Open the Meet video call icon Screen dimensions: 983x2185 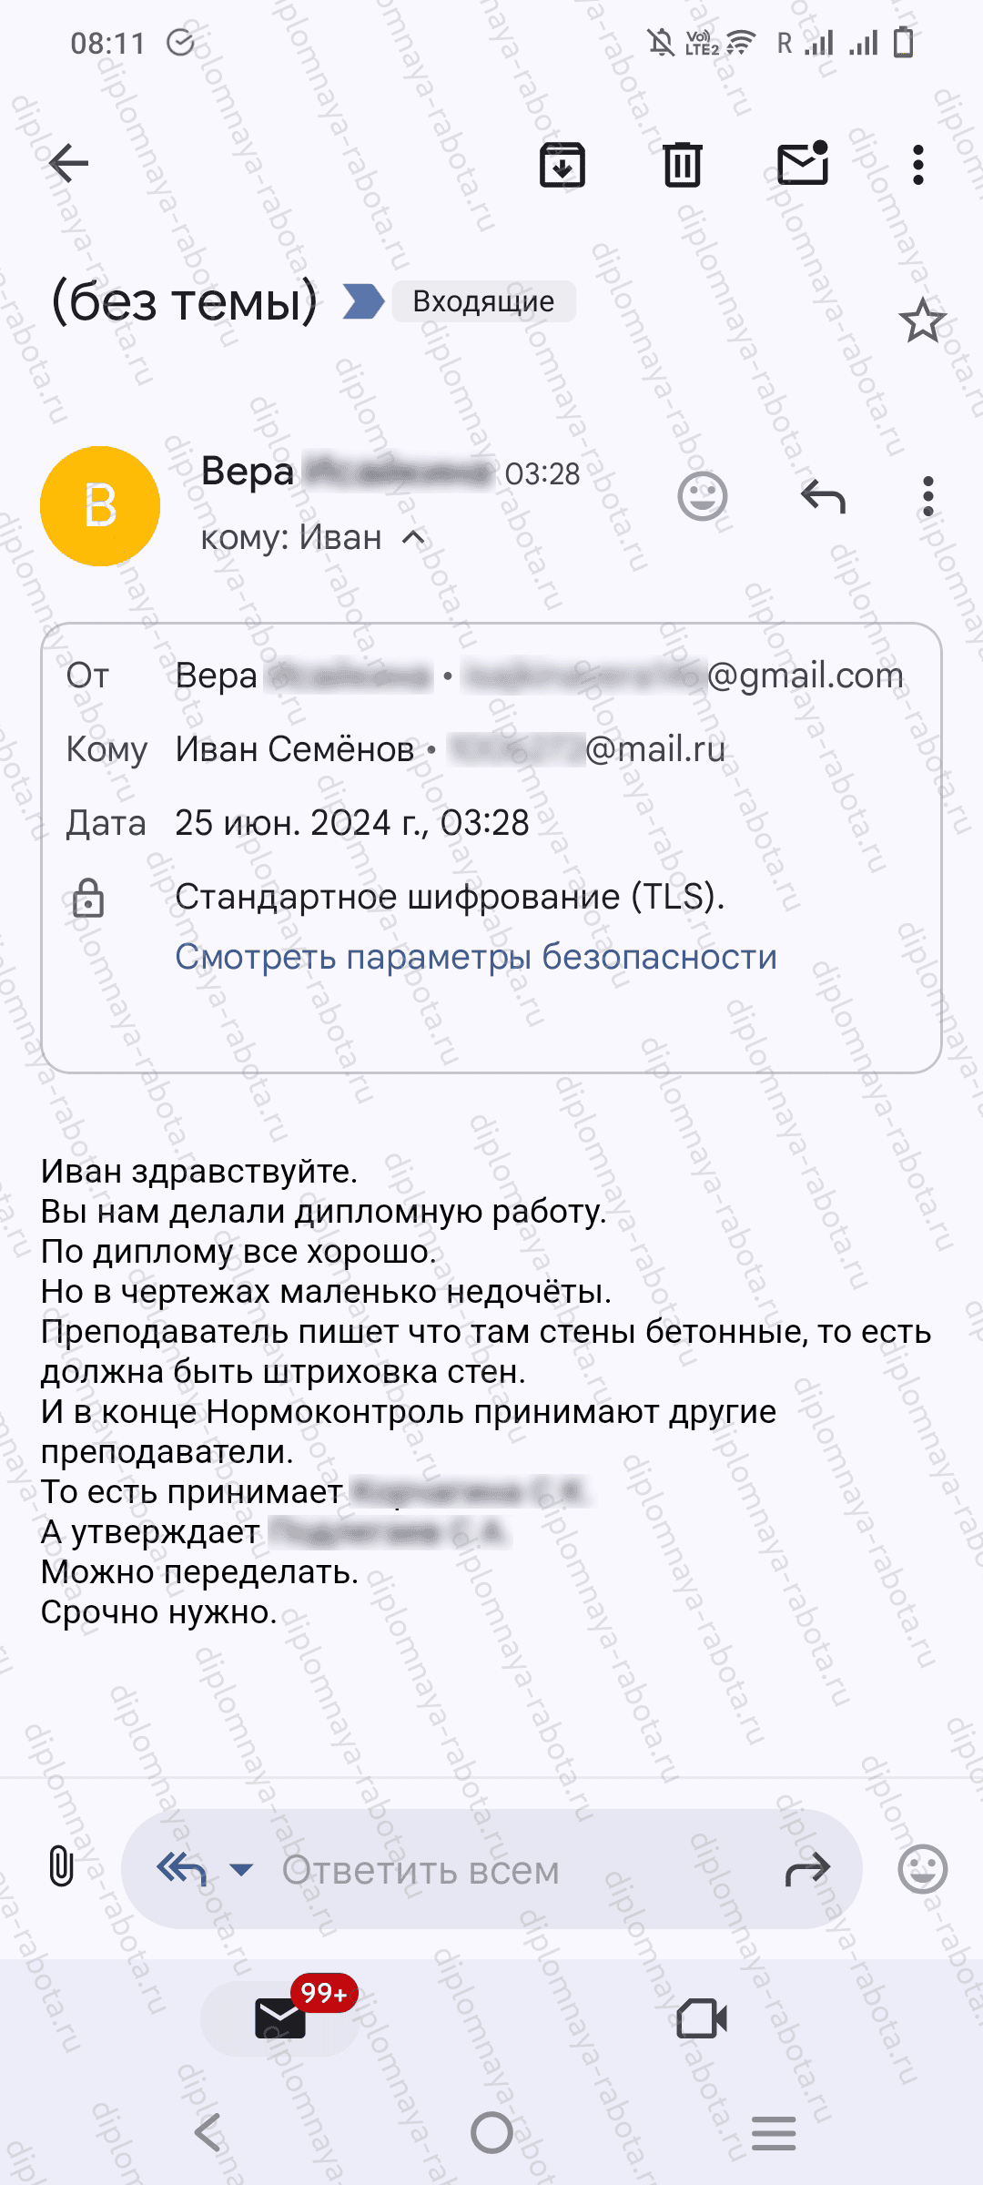point(702,2019)
